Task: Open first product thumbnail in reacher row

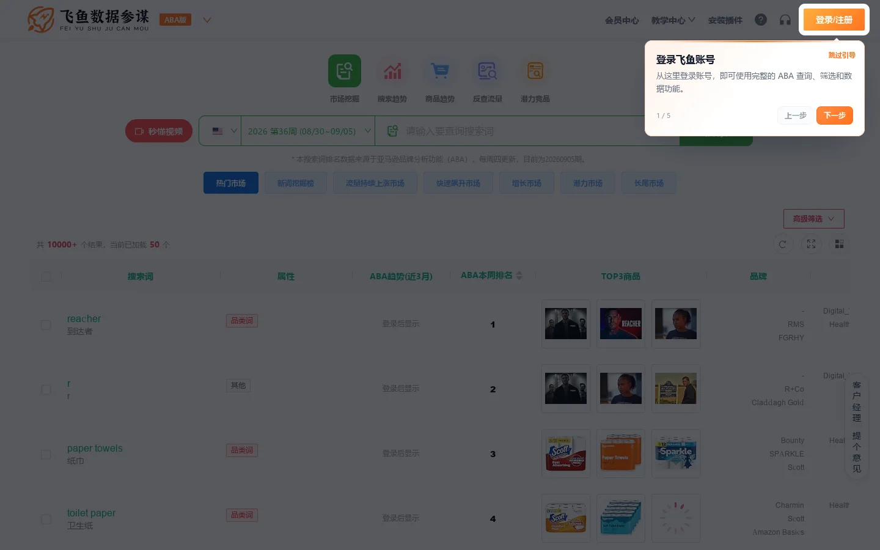Action: [566, 324]
